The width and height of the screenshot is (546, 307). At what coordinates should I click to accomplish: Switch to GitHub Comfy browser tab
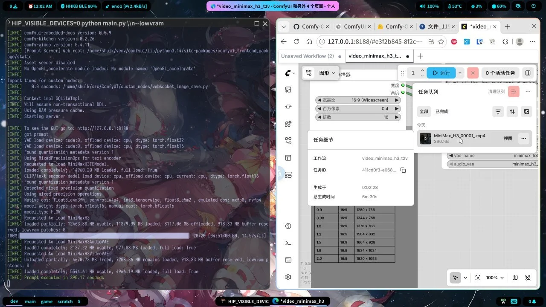click(311, 26)
